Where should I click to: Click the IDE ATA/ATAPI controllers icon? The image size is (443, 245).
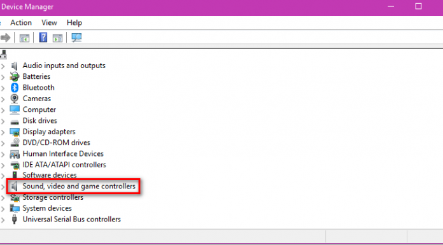tap(15, 165)
